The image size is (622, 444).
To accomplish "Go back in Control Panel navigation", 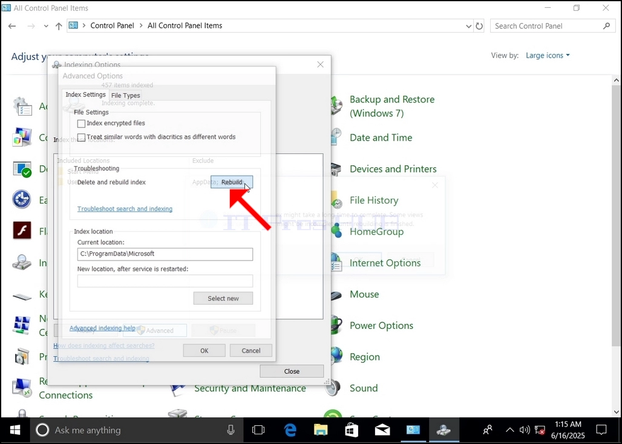I will coord(12,26).
